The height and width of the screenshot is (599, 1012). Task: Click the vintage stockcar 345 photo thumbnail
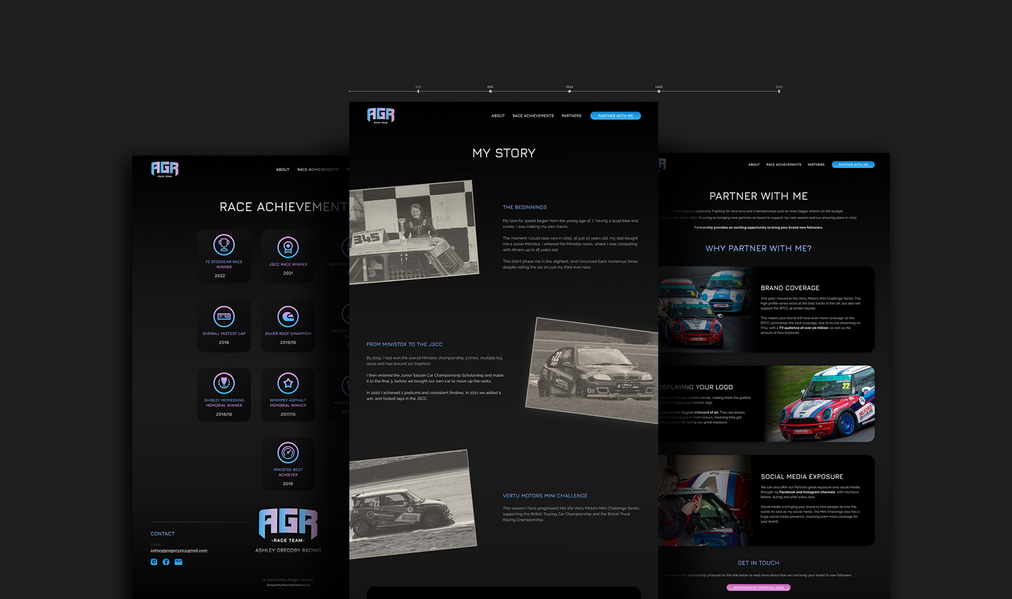(413, 232)
